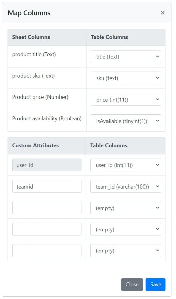Click the teamid custom attribute field
The height and width of the screenshot is (299, 176).
(47, 186)
